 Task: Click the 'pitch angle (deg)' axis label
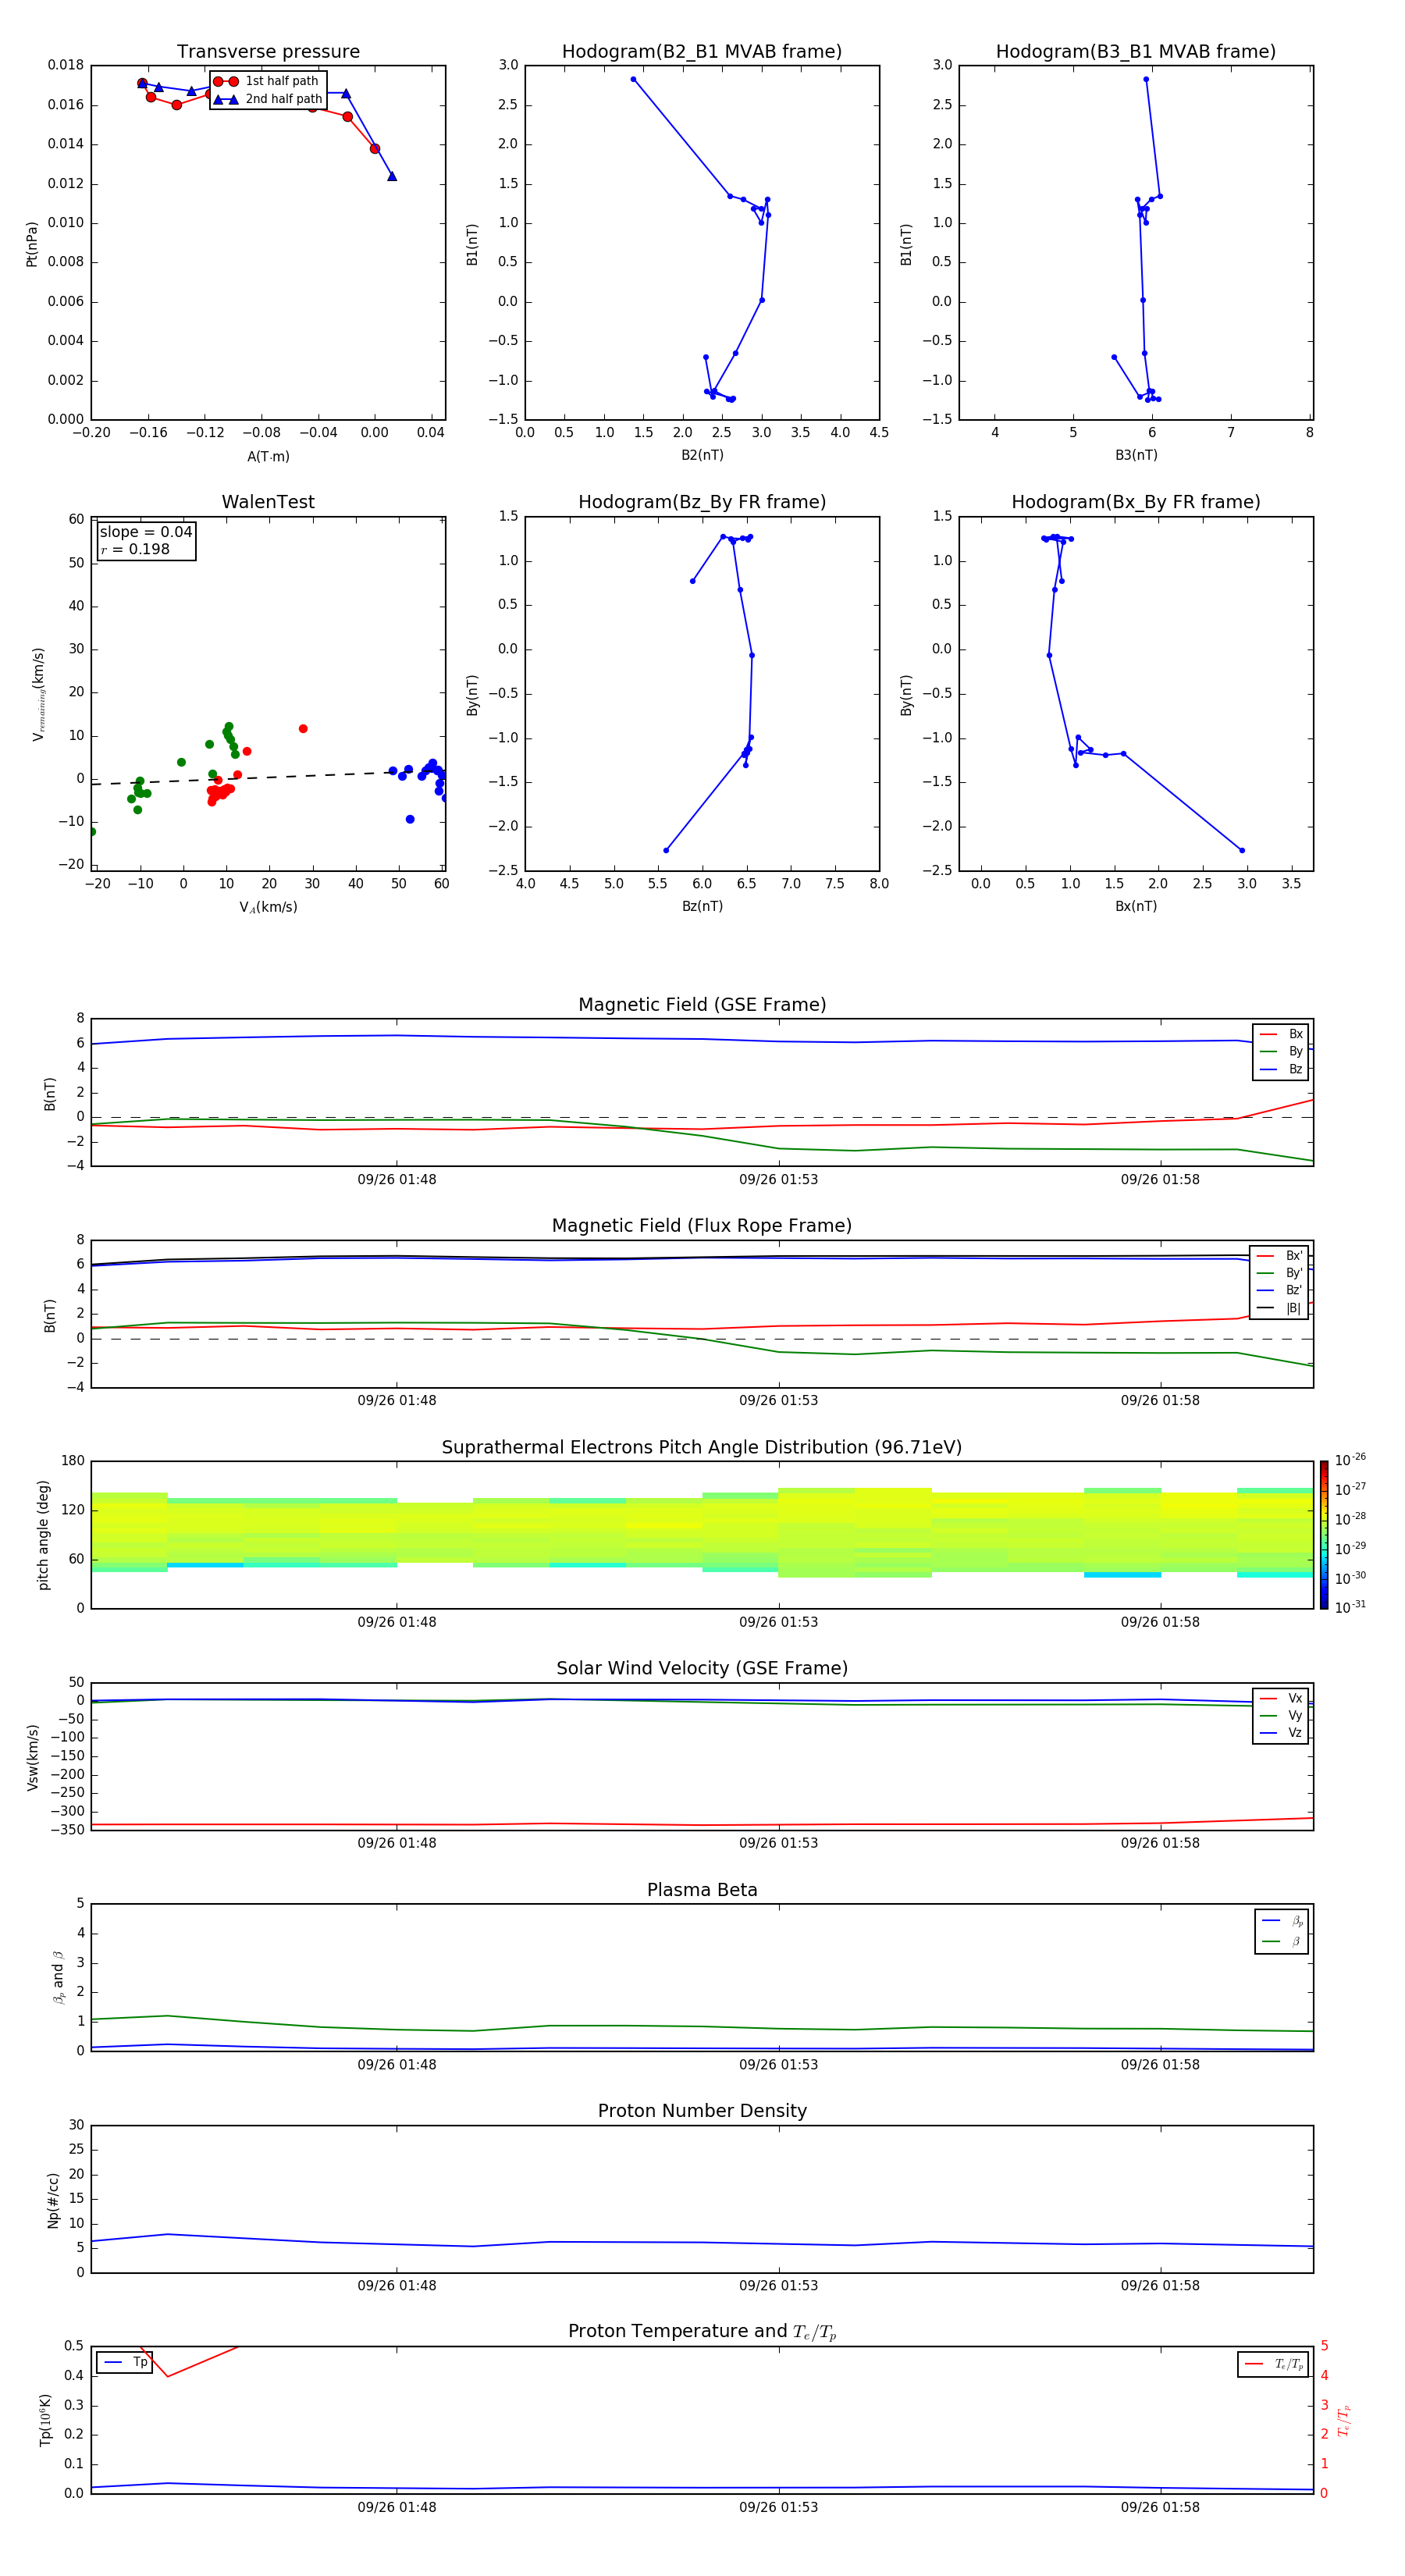click(x=43, y=1535)
